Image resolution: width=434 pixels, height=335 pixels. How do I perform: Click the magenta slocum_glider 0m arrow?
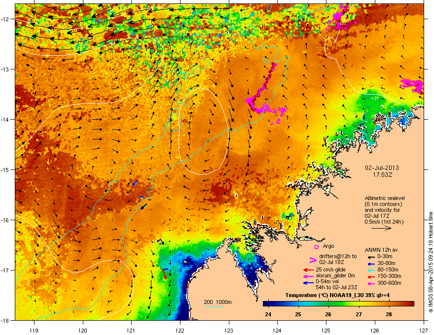[x=308, y=276]
